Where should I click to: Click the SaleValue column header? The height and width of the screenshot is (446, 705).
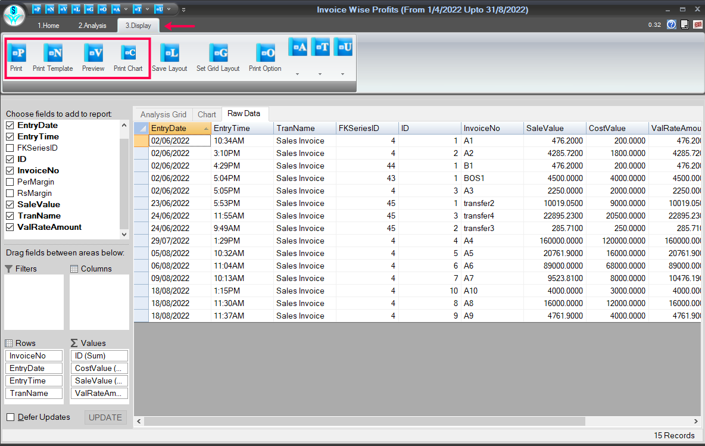click(555, 128)
